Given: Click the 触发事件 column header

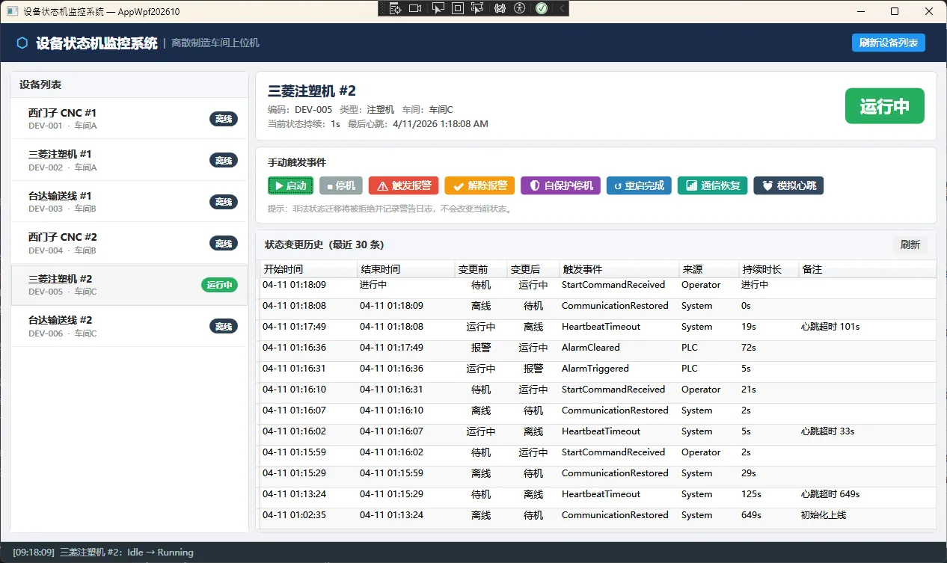Looking at the screenshot, I should 618,269.
